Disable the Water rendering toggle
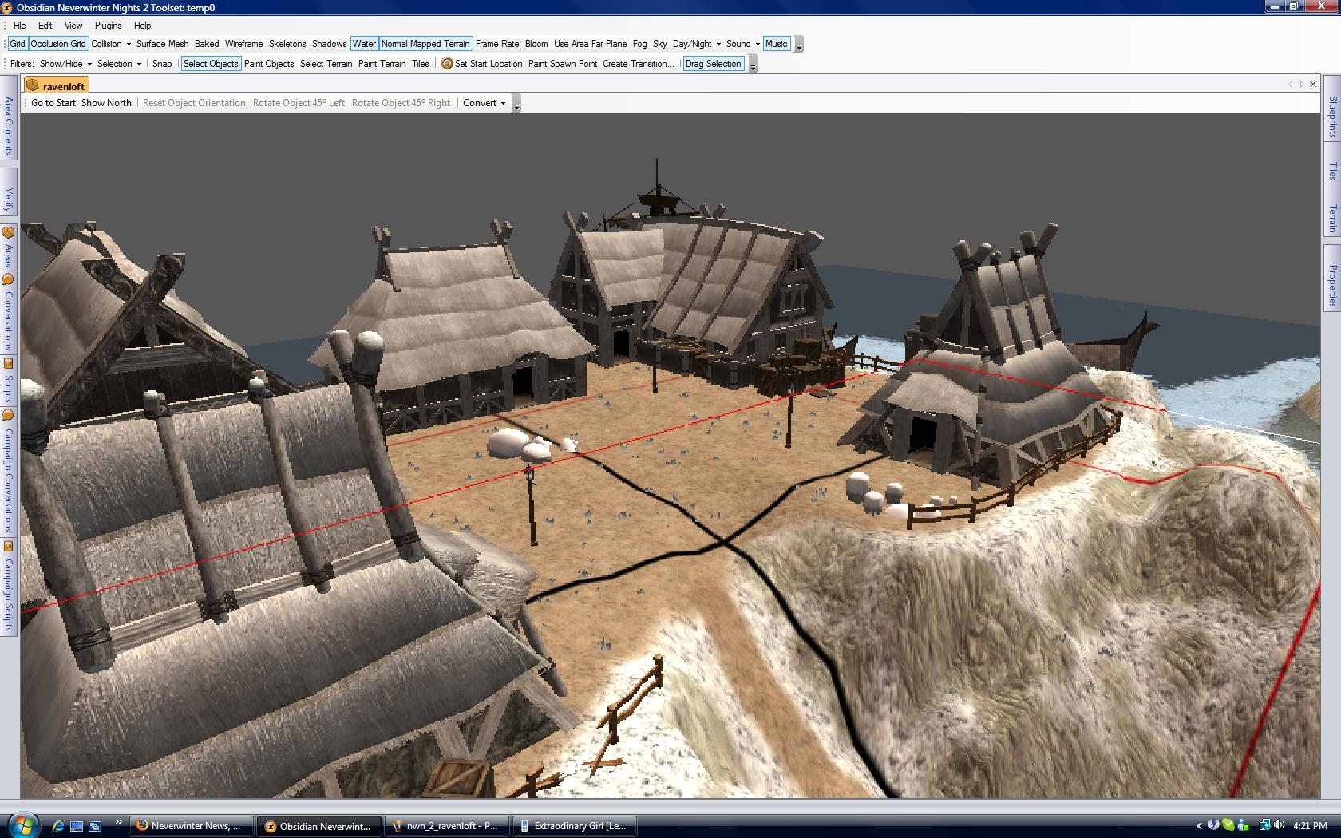 point(364,44)
